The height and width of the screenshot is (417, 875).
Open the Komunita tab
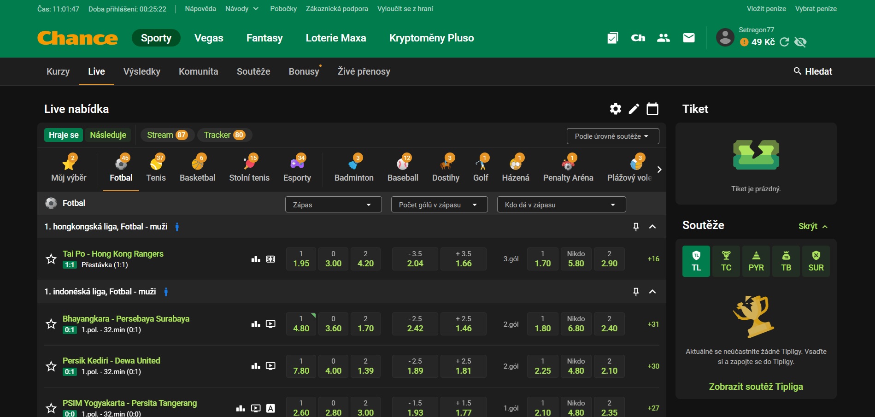point(199,71)
